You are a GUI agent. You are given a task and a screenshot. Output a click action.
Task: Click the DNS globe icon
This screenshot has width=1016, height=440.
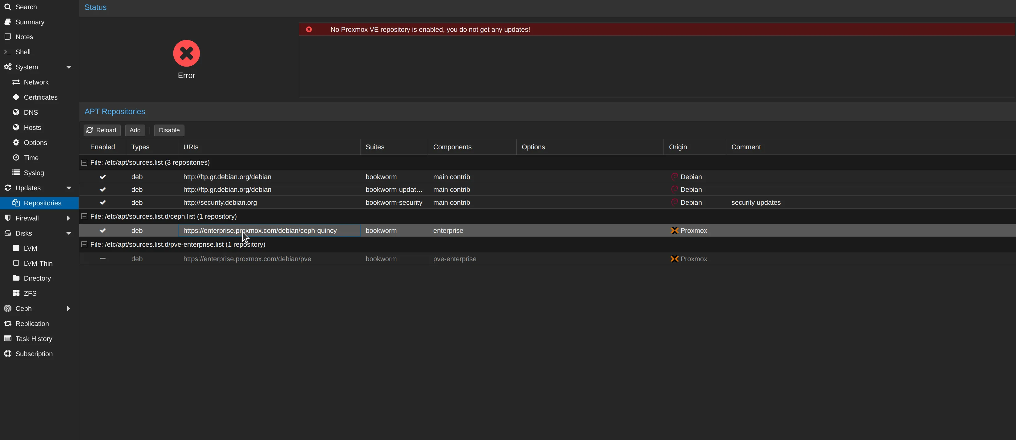tap(16, 112)
